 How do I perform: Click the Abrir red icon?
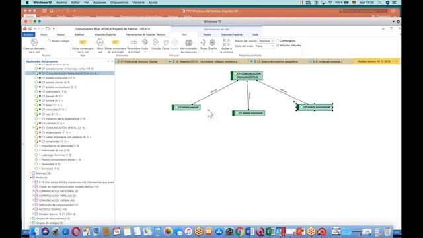click(x=100, y=42)
